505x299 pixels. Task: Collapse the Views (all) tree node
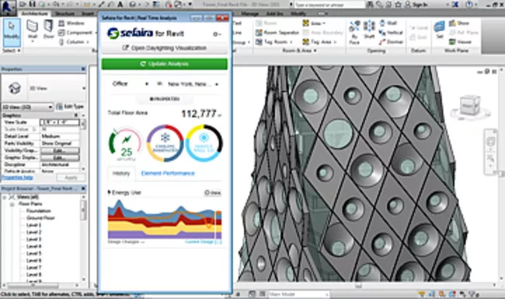click(x=5, y=197)
